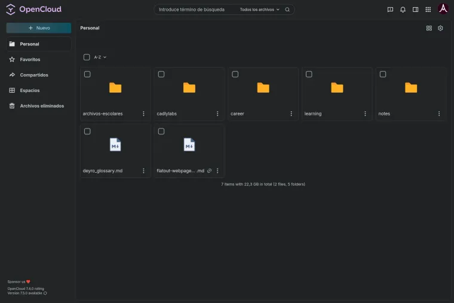Screen dimensions: 454x303
Task: Click the 7 items with 22,3 GB summary text
Action: pyautogui.click(x=263, y=184)
